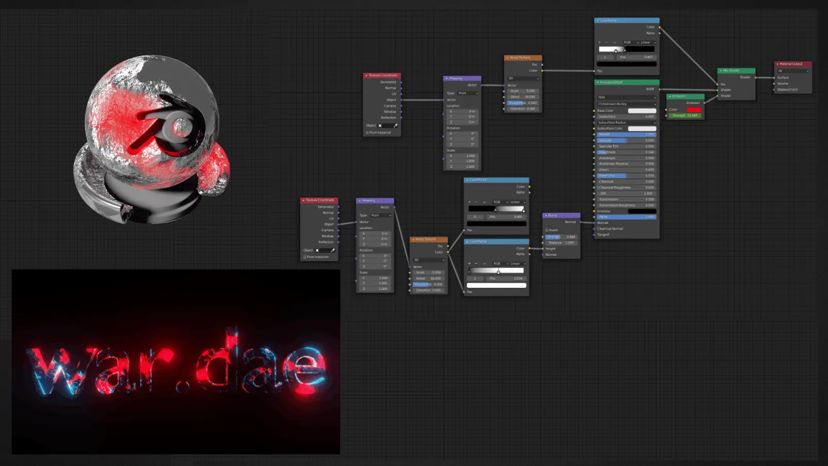This screenshot has height=466, width=828.
Task: Open the Base Color swatch on Principled BSDF
Action: 642,111
